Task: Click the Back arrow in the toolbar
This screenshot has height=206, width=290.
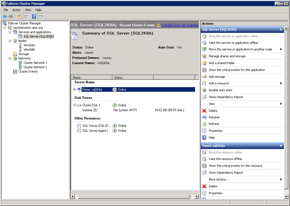Action: pos(4,16)
